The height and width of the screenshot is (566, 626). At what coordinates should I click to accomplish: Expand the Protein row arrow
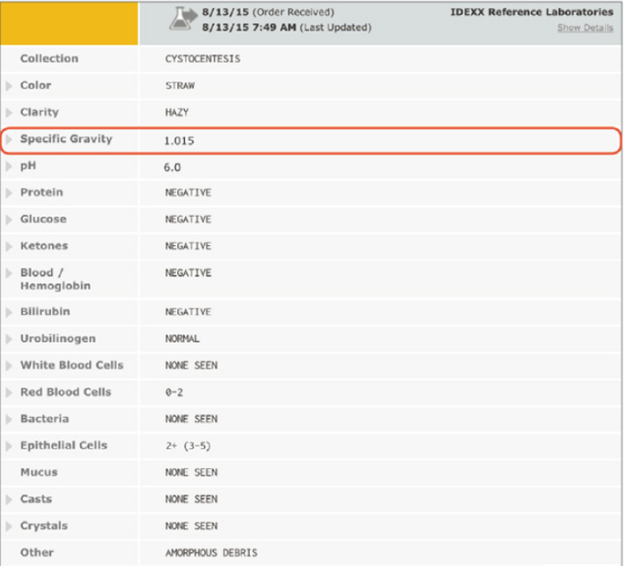[9, 193]
